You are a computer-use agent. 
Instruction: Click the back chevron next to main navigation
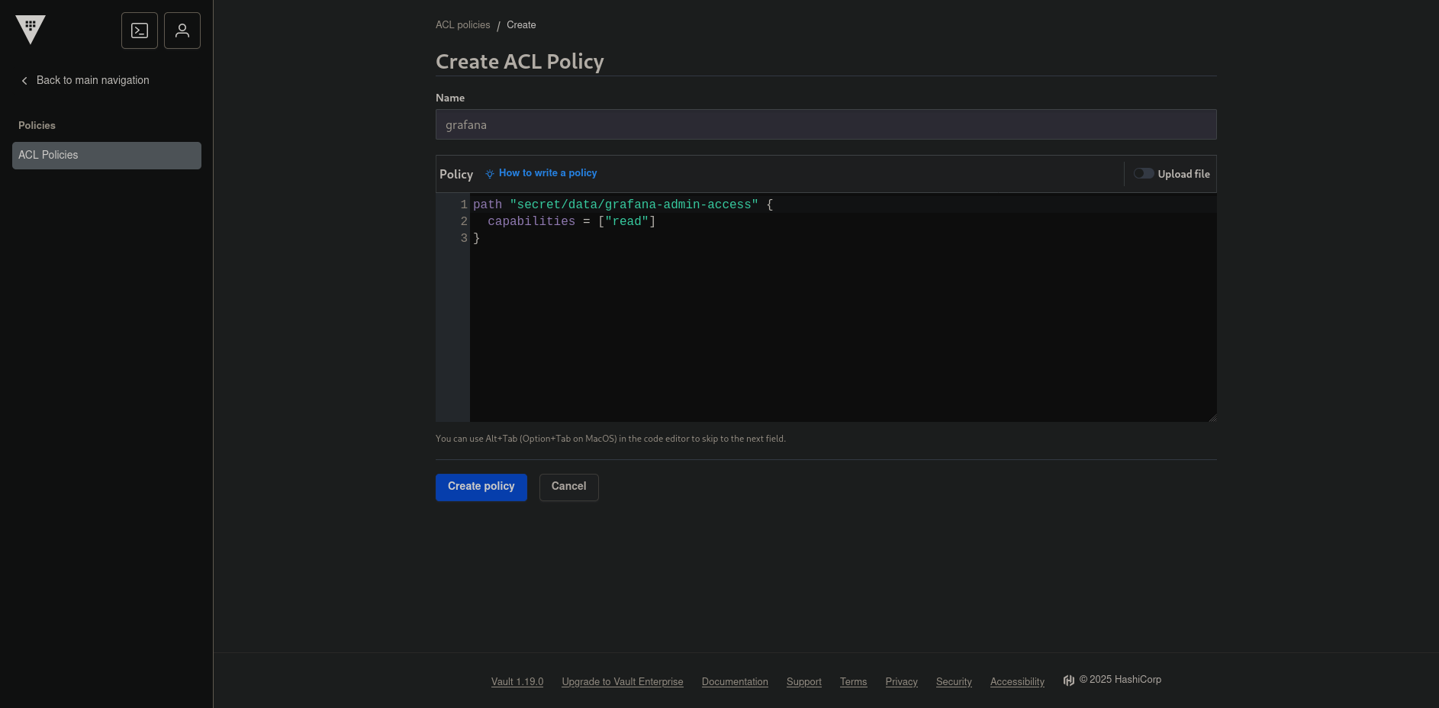[24, 80]
